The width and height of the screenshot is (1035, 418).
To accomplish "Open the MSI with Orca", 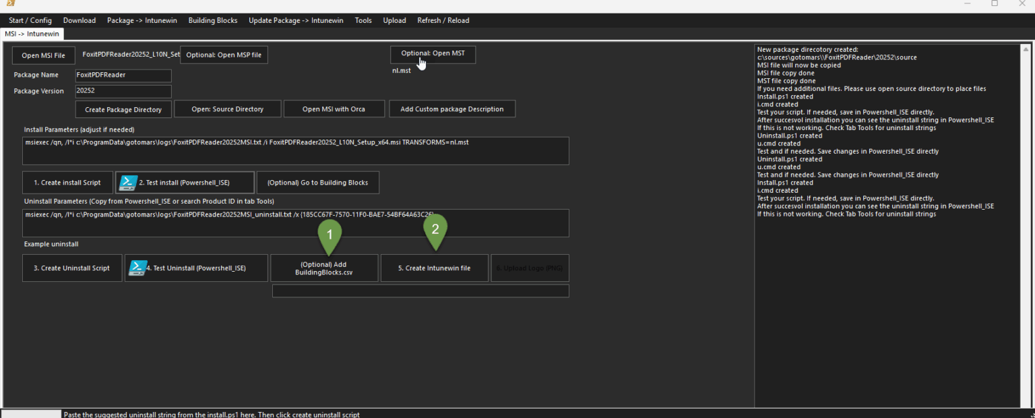I will 334,109.
